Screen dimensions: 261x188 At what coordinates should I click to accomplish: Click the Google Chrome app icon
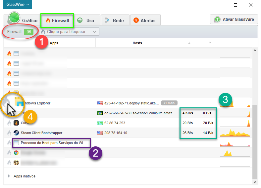[x=16, y=153]
